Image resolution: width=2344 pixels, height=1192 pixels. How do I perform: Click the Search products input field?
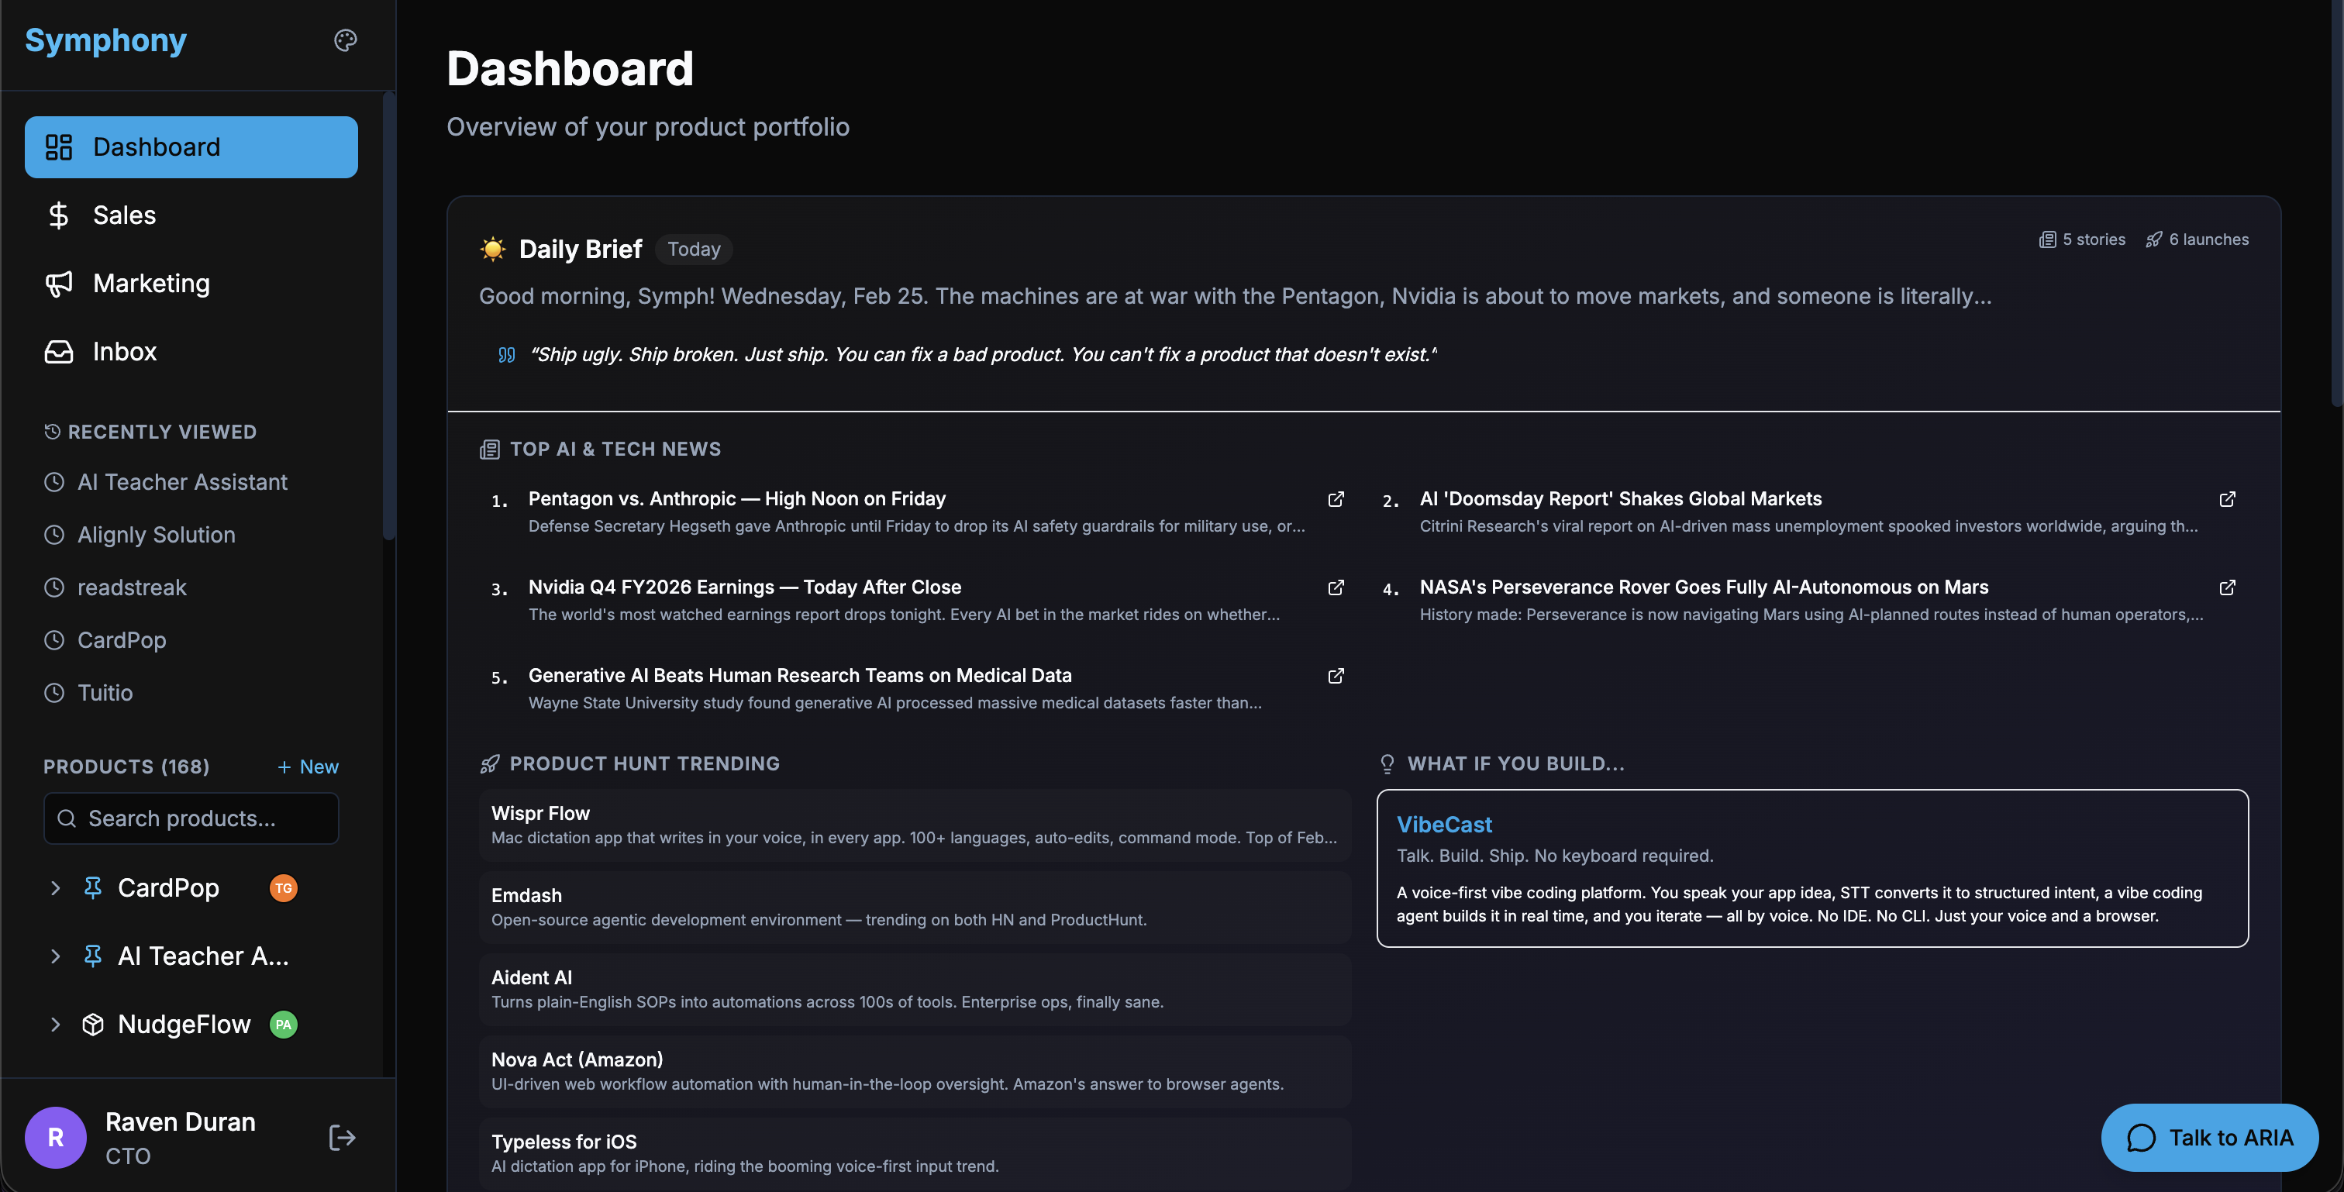click(191, 819)
